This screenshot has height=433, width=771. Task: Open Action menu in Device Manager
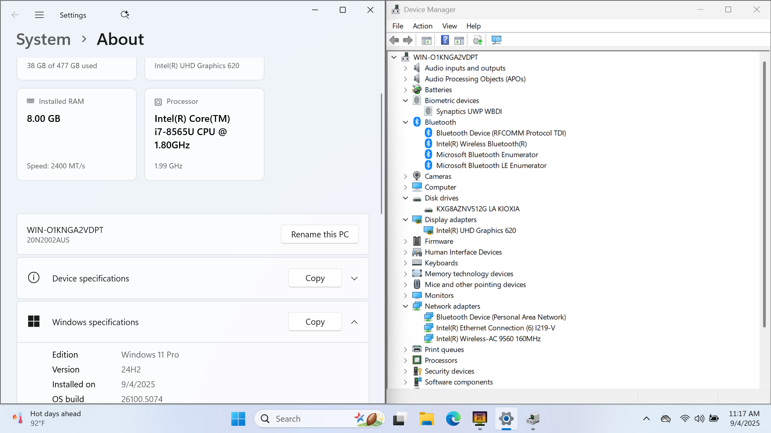coord(422,26)
